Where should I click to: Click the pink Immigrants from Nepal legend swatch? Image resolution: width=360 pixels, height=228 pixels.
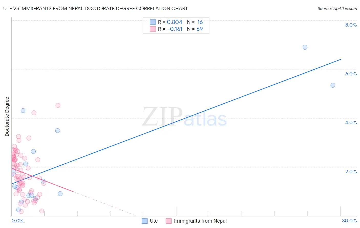(x=168, y=221)
